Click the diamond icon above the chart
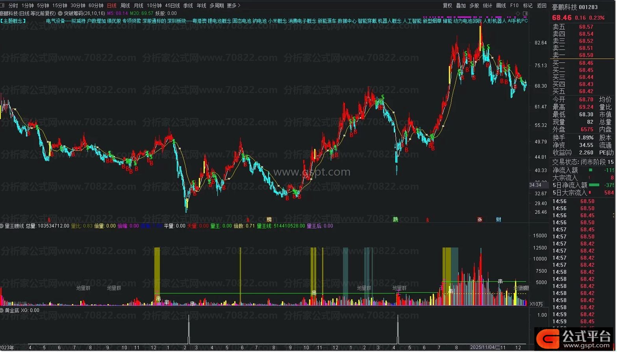The image size is (617, 352). [518, 13]
